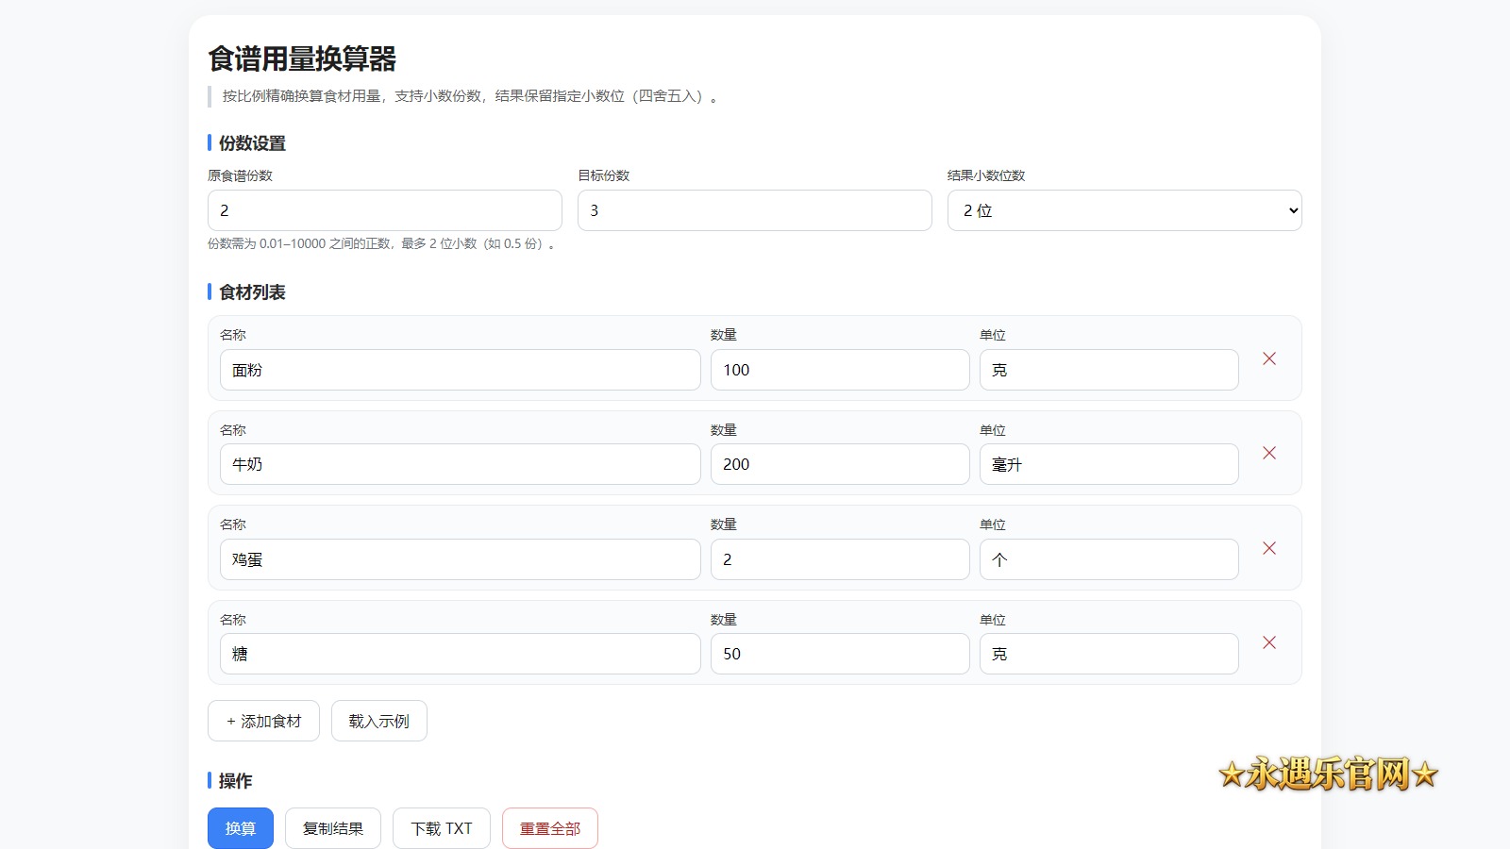Edit the 鸡蛋 quantity field
The width and height of the screenshot is (1510, 849).
[x=840, y=559]
